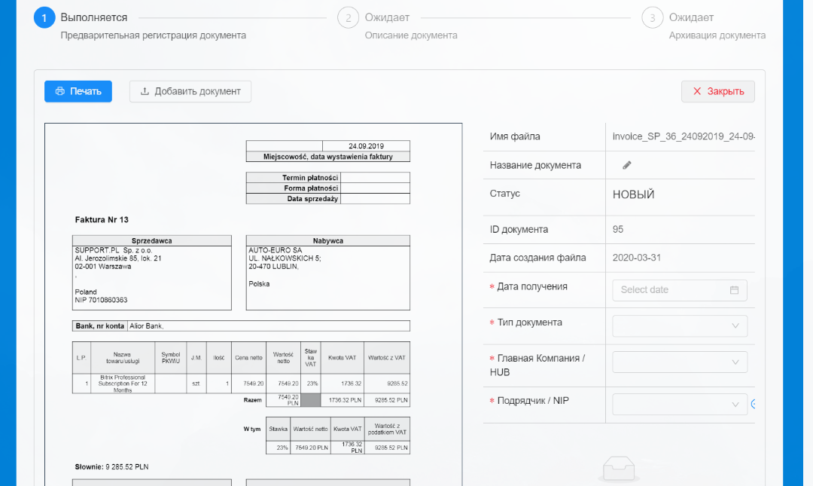Image resolution: width=813 pixels, height=486 pixels.
Task: Open the Дата получения date field
Action: (680, 290)
